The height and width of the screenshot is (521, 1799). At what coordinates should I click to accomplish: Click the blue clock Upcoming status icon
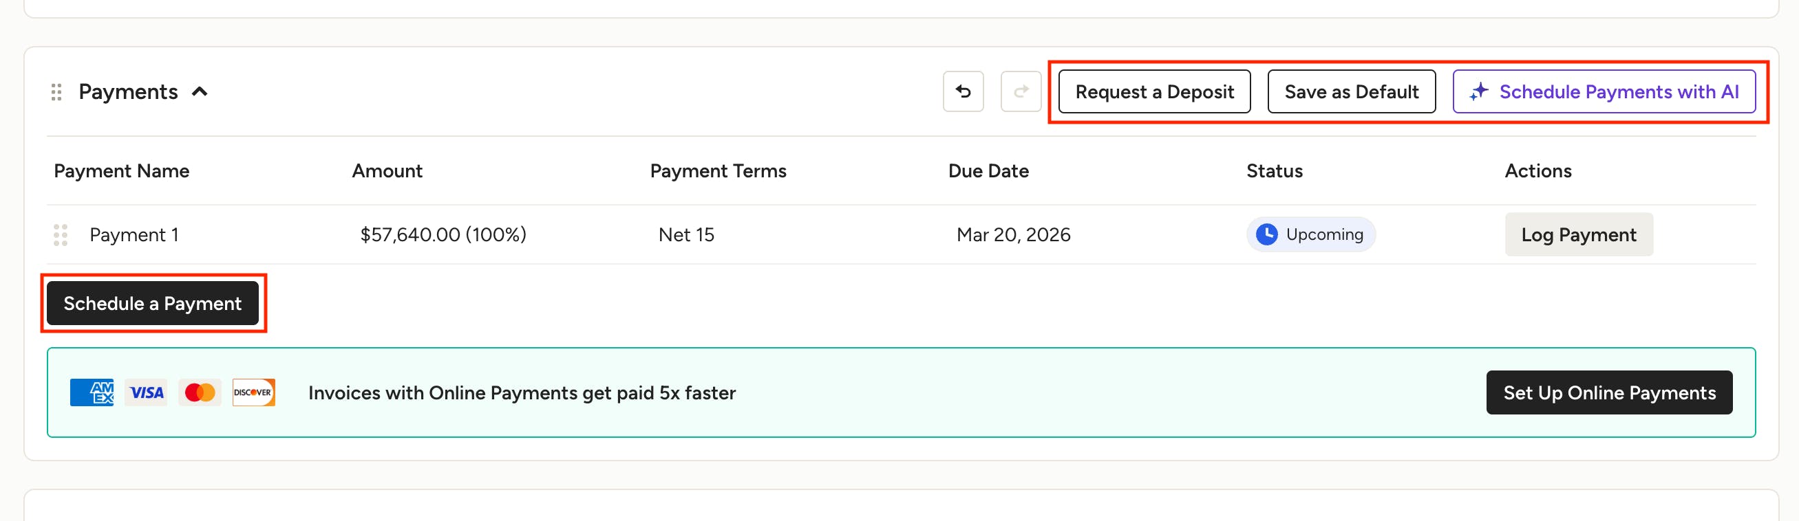click(1266, 234)
